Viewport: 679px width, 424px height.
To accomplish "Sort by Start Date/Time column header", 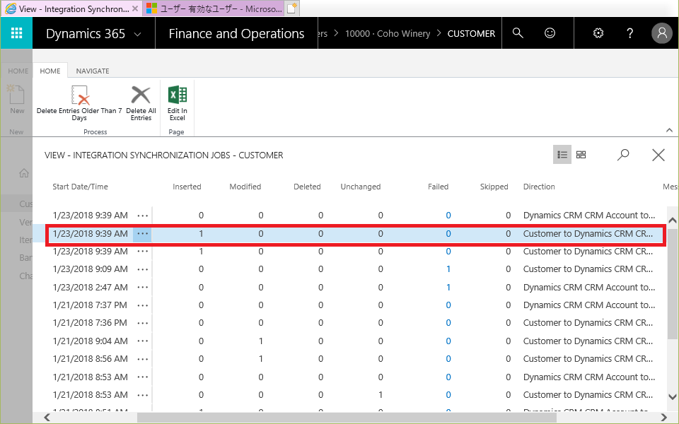I will [80, 187].
